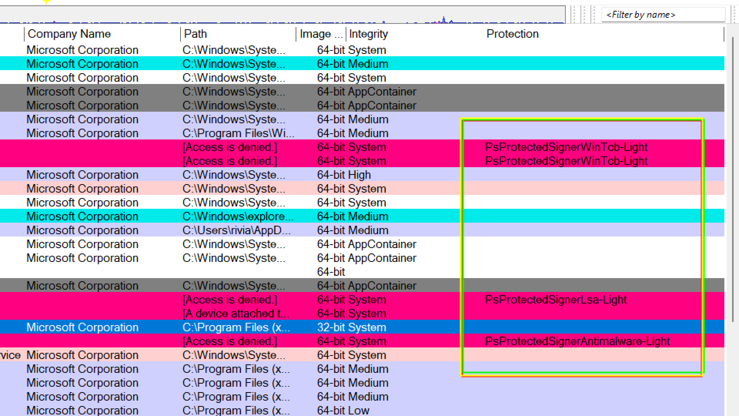Select the first PsProtectedSignerWinTcb-Light row
The height and width of the screenshot is (416, 739).
[566, 147]
